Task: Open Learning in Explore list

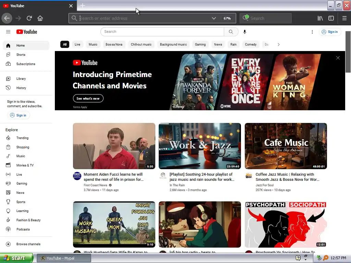Action: (26, 211)
